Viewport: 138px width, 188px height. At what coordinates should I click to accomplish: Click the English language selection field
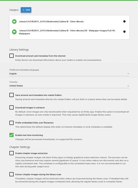pyautogui.click(x=69, y=74)
